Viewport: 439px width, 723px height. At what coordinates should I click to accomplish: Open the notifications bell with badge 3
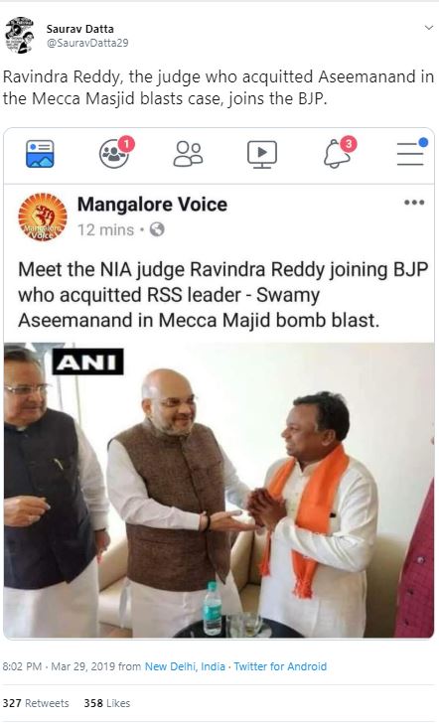pyautogui.click(x=340, y=152)
